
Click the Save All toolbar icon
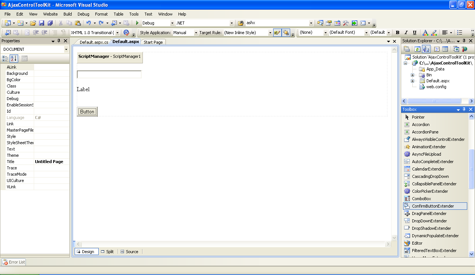pos(50,23)
